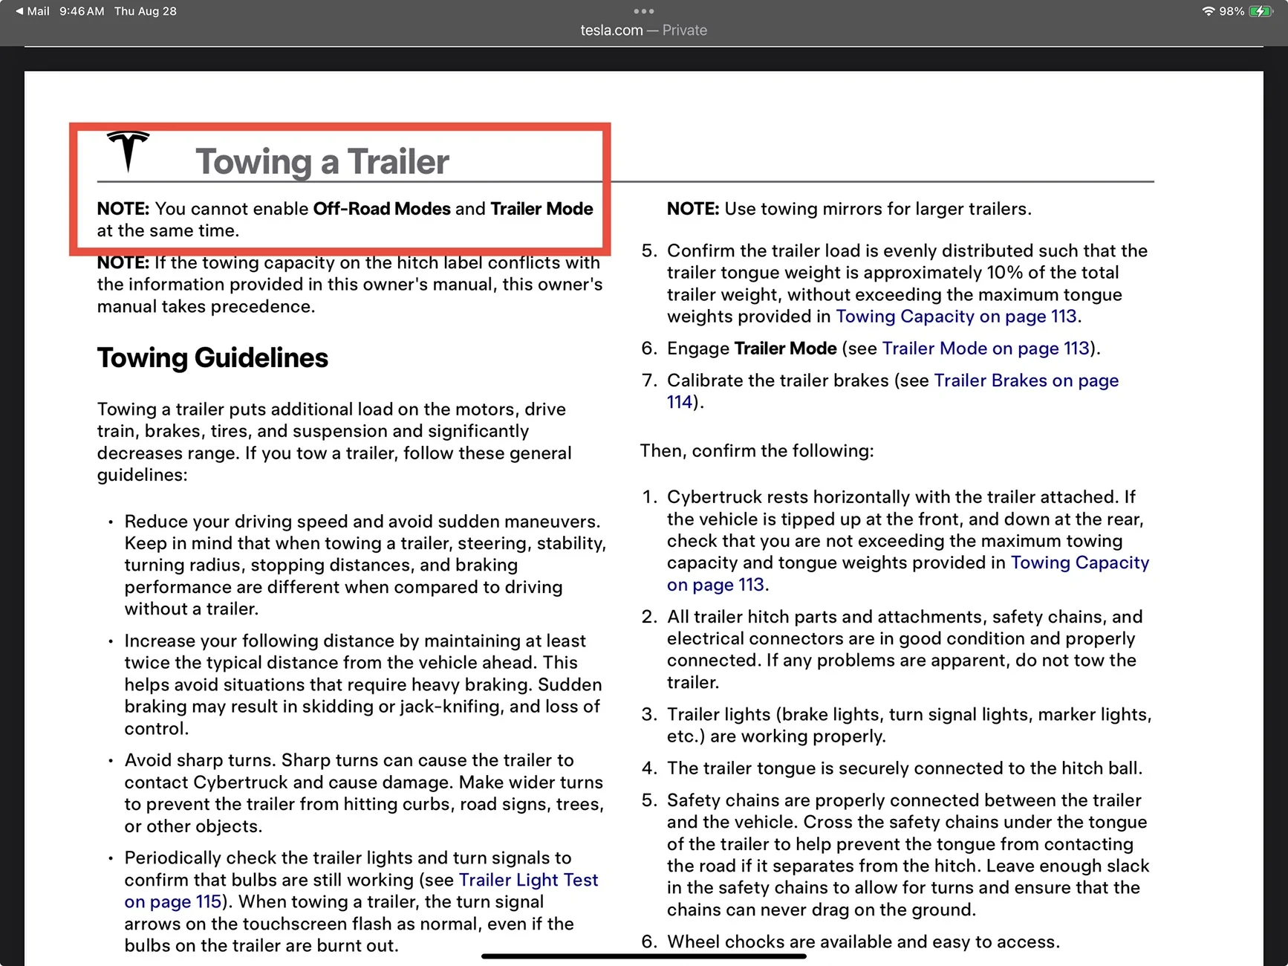The width and height of the screenshot is (1288, 966).
Task: Click the 'Wheel chocks are available' step
Action: pyautogui.click(x=863, y=942)
